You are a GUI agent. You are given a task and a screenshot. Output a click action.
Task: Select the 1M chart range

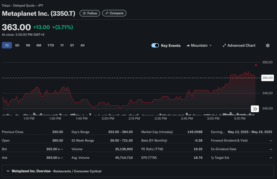click(28, 45)
